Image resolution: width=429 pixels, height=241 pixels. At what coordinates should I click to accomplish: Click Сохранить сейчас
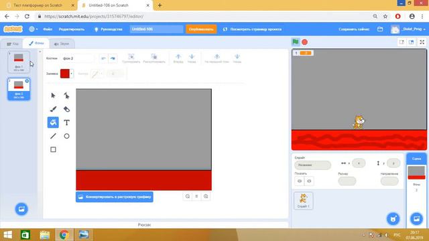(354, 29)
